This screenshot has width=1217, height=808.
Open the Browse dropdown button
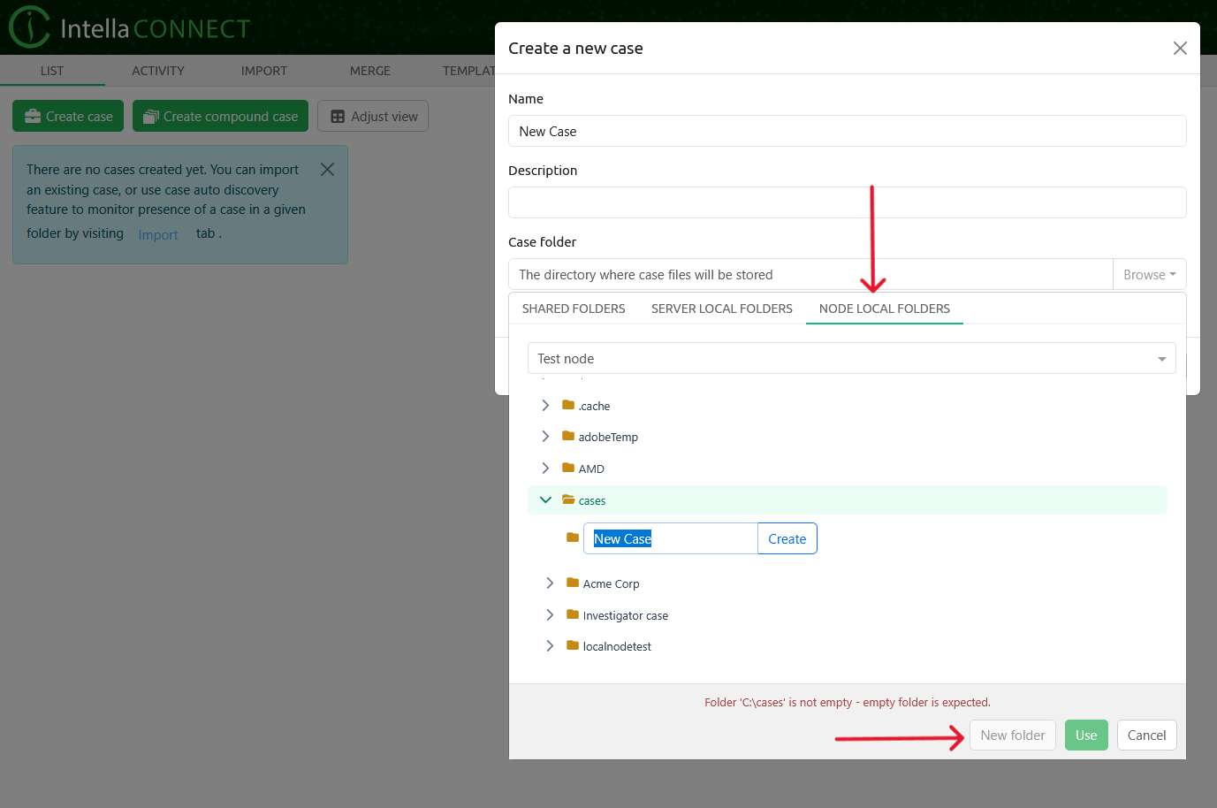[x=1148, y=274]
